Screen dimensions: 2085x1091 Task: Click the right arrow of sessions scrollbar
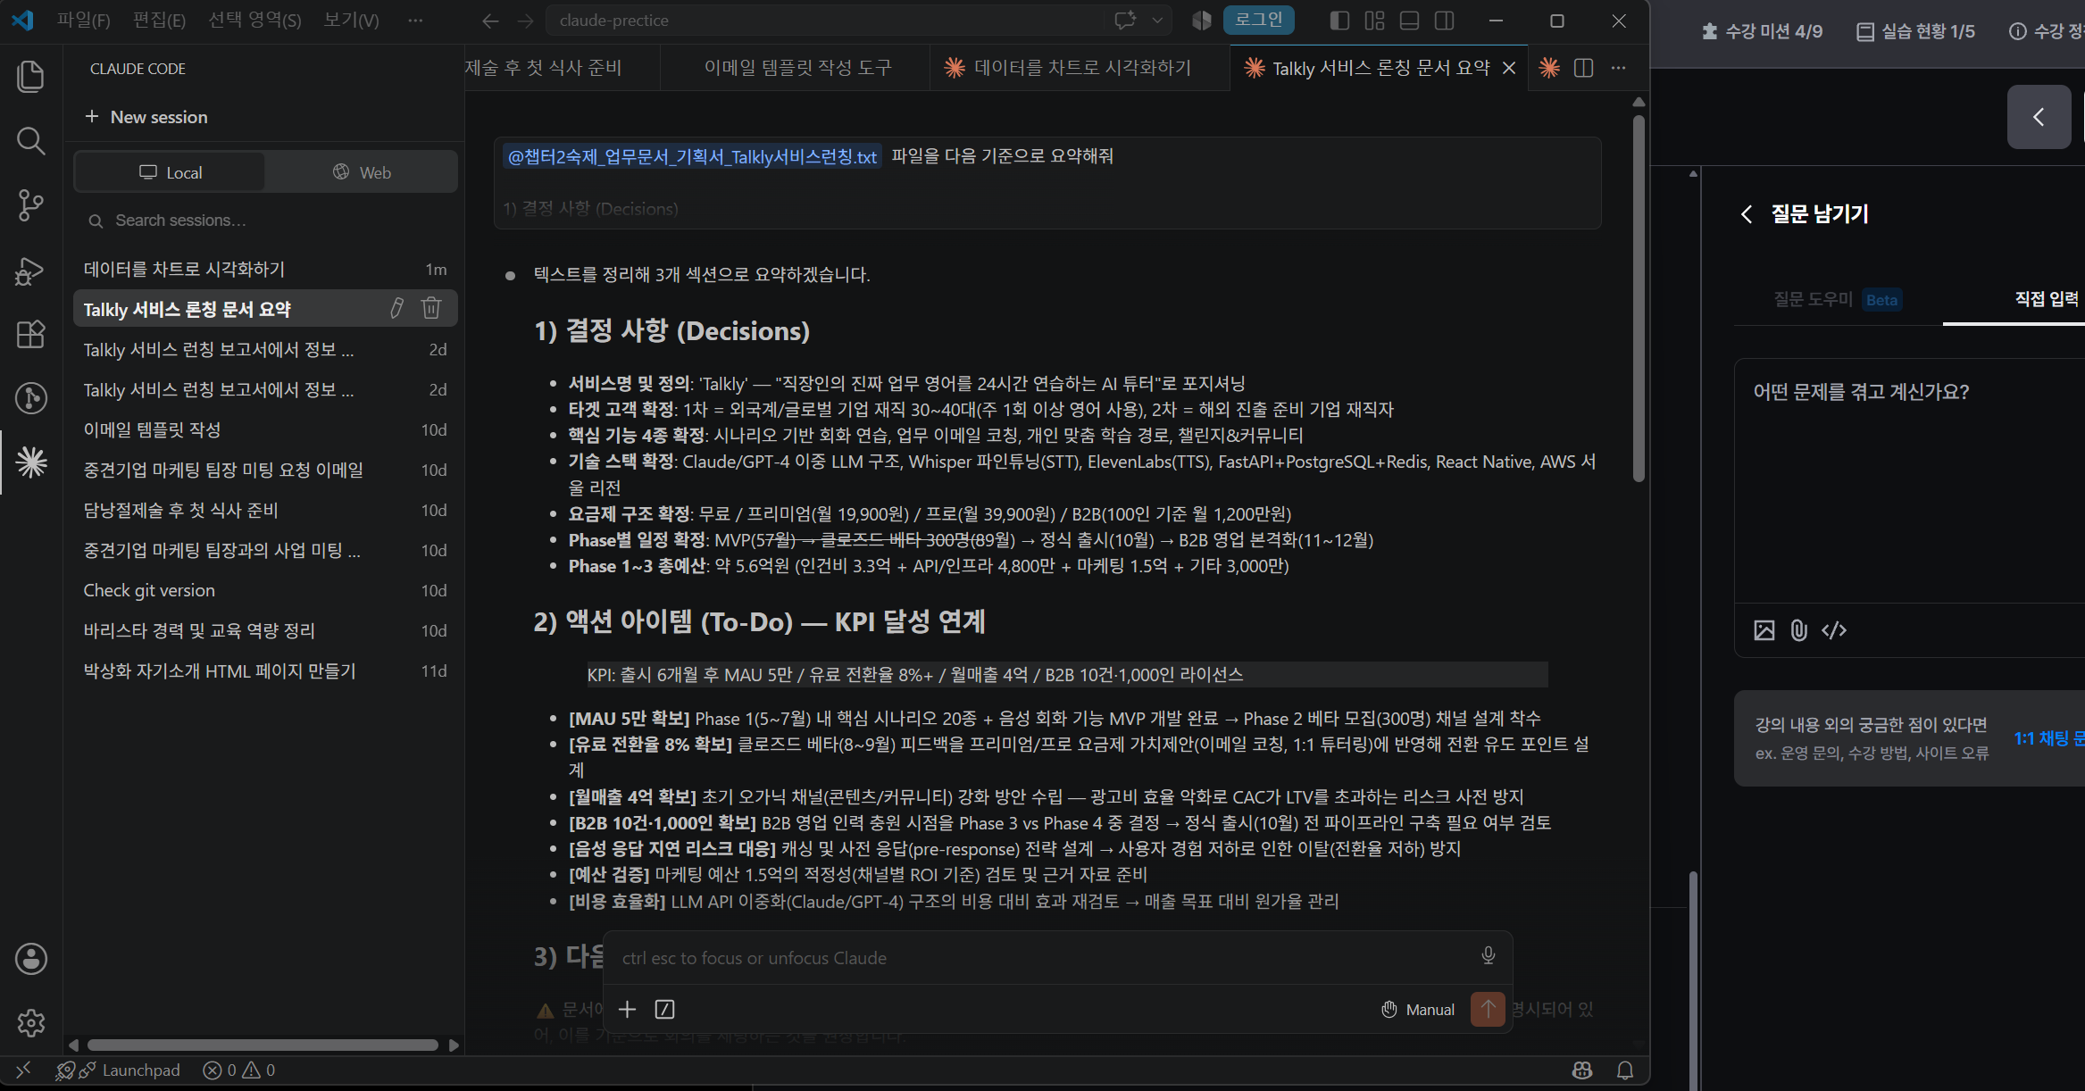454,1045
